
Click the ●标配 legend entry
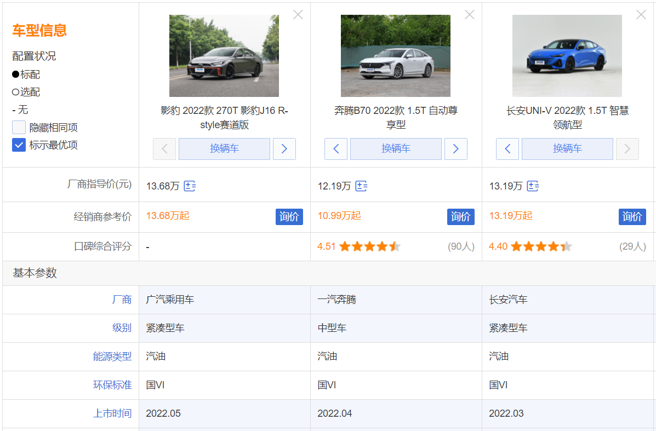pyautogui.click(x=26, y=74)
